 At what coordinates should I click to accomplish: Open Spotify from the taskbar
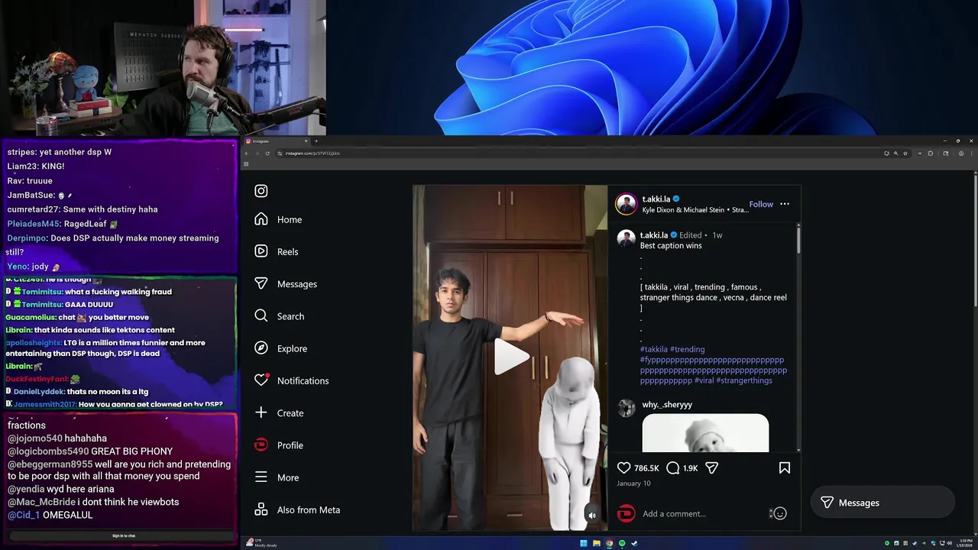pos(622,543)
